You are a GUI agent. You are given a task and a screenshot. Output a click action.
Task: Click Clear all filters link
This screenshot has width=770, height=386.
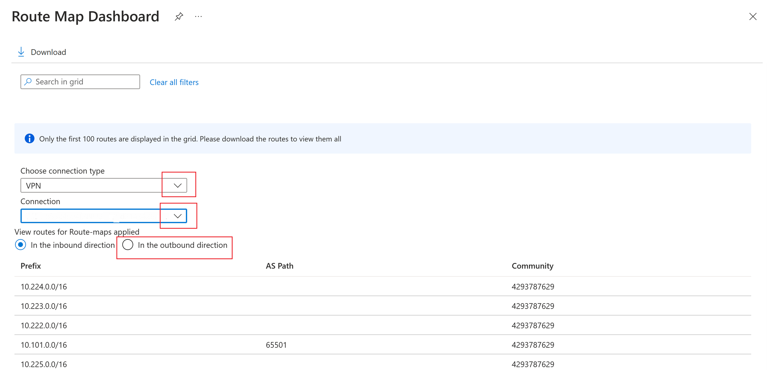pos(174,82)
